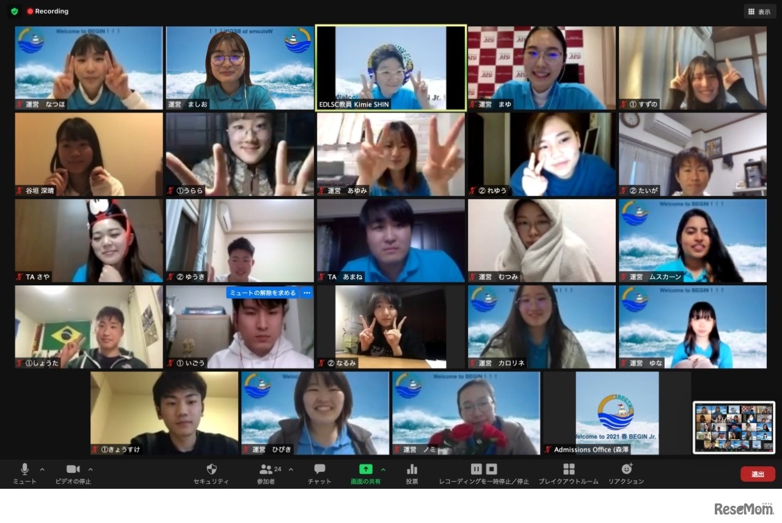Click the muted mic icon beside TA あまね

coord(321,277)
